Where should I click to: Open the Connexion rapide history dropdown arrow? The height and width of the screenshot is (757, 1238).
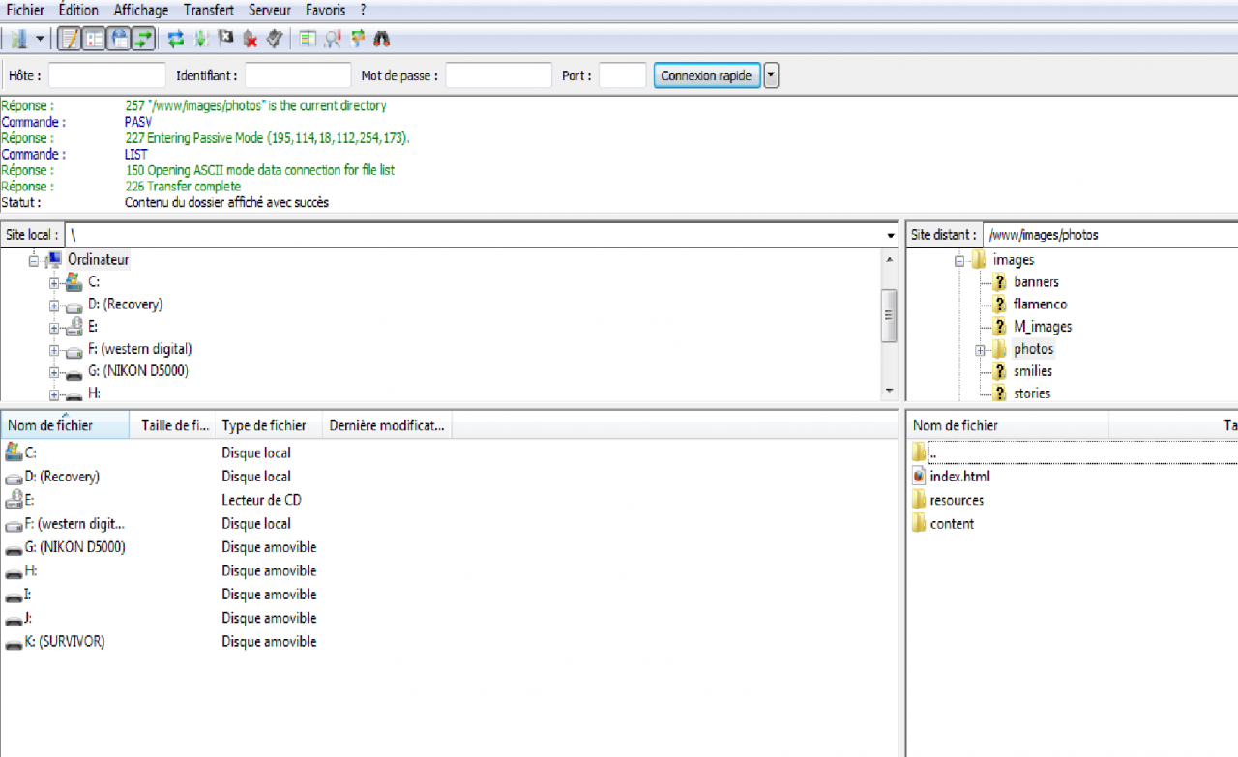point(771,75)
